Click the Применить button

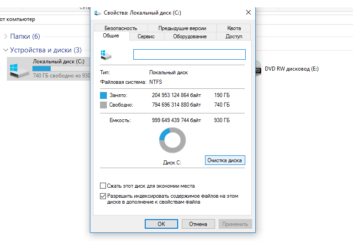coord(235,224)
